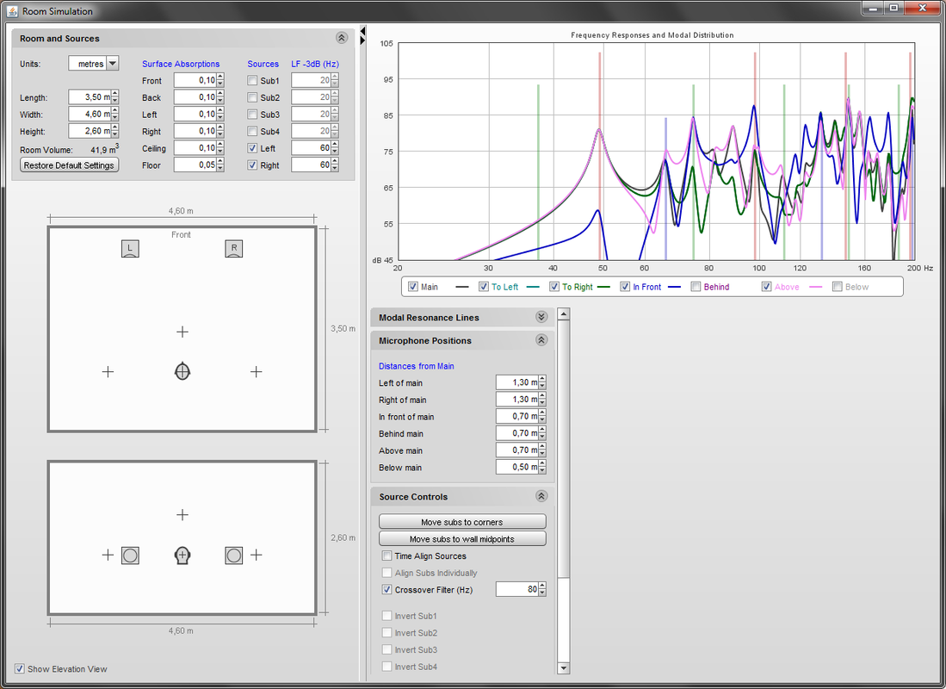Click the Crossover Filter frequency field
This screenshot has height=689, width=946.
pos(517,589)
